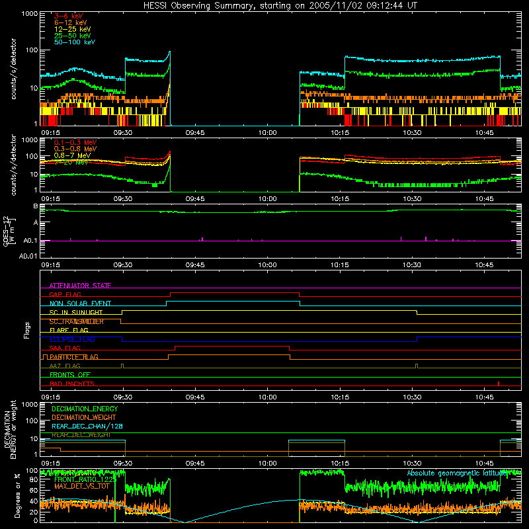Click the FRONTS_OFF flag label
The image size is (529, 529).
69,375
